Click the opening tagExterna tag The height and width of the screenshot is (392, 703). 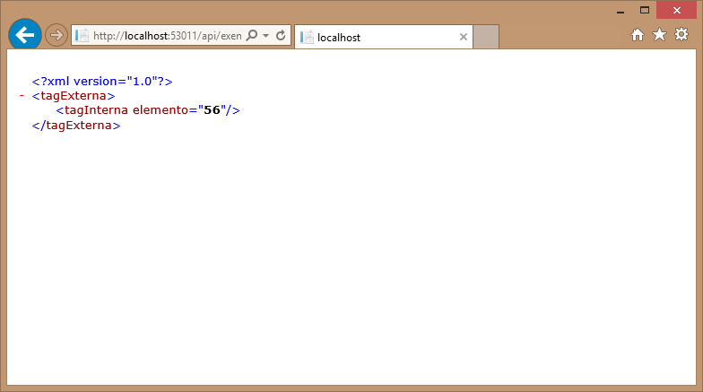(x=74, y=95)
